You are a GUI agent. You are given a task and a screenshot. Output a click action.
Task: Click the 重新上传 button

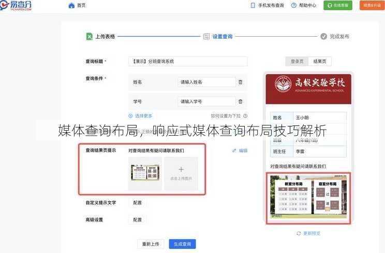151,244
